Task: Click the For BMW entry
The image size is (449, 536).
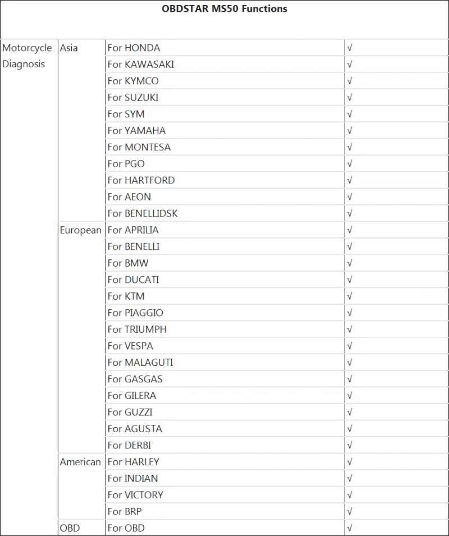Action: click(x=128, y=263)
